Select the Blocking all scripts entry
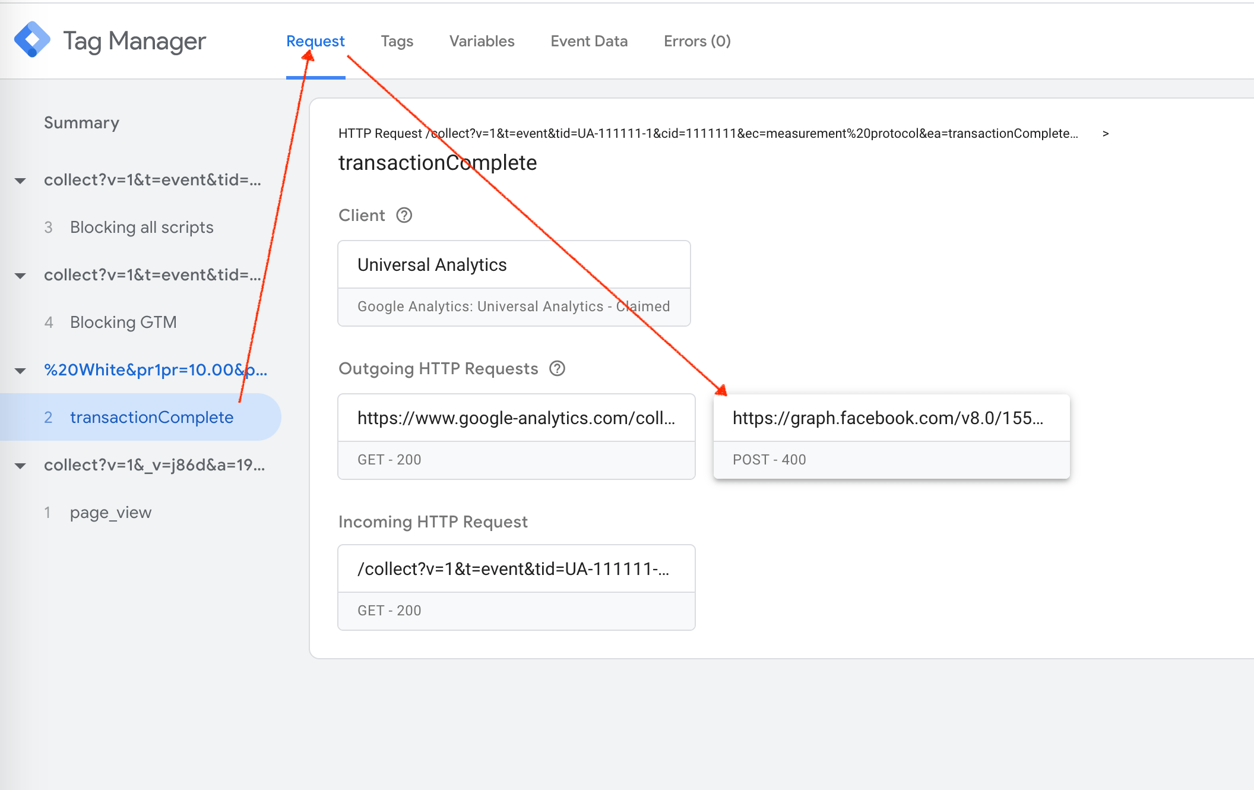Image resolution: width=1254 pixels, height=790 pixels. [x=141, y=227]
